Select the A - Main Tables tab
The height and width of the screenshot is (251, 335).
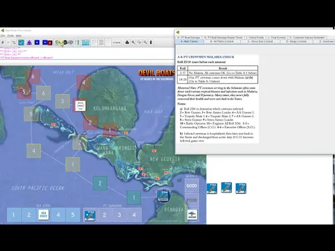pyautogui.click(x=189, y=41)
